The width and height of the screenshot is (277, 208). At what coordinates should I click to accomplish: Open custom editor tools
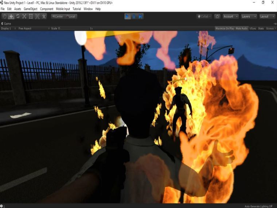point(44,16)
